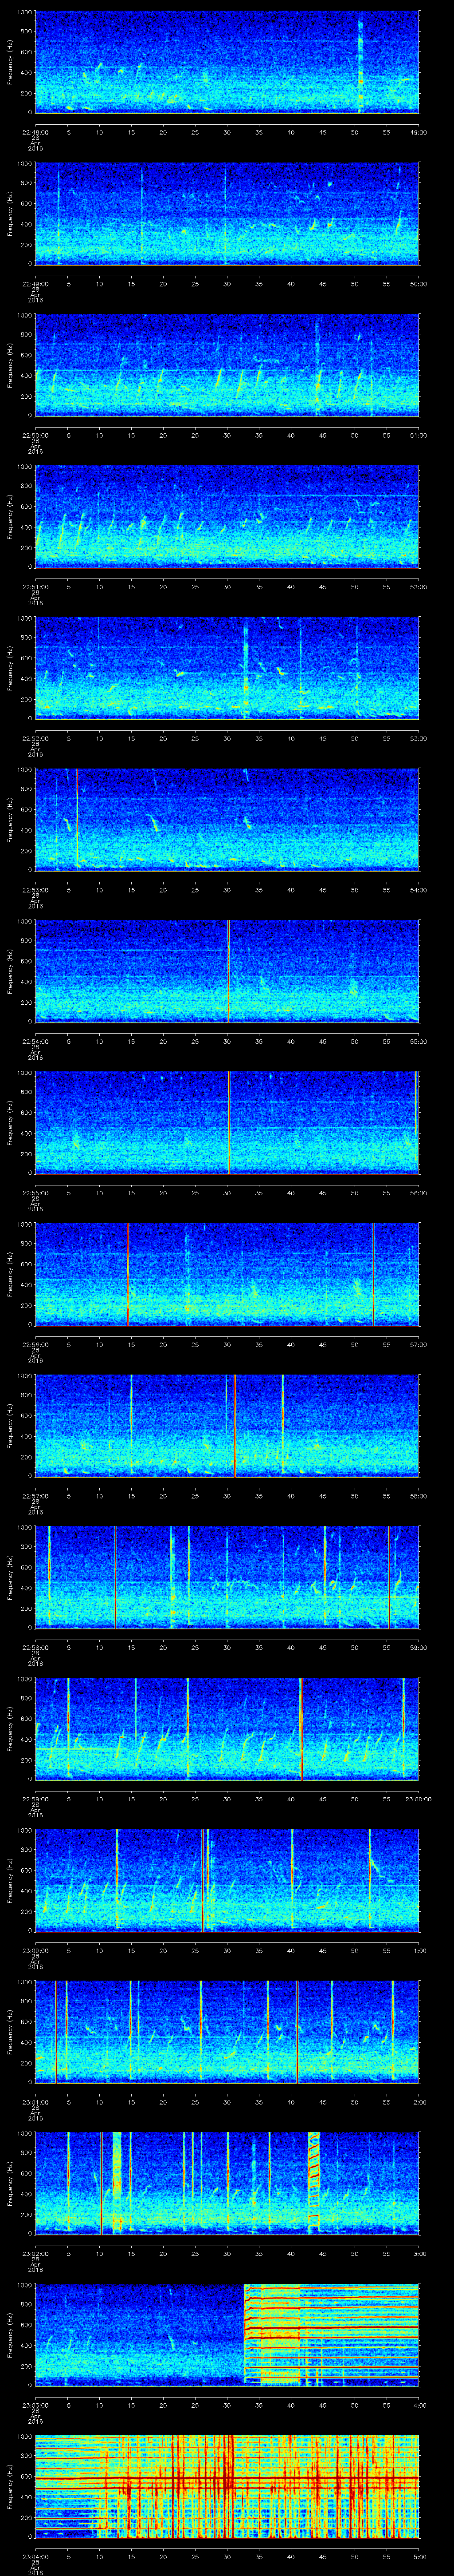
Task: Open the spectrogram panel starting at 22:50:00
Action: coord(227,365)
